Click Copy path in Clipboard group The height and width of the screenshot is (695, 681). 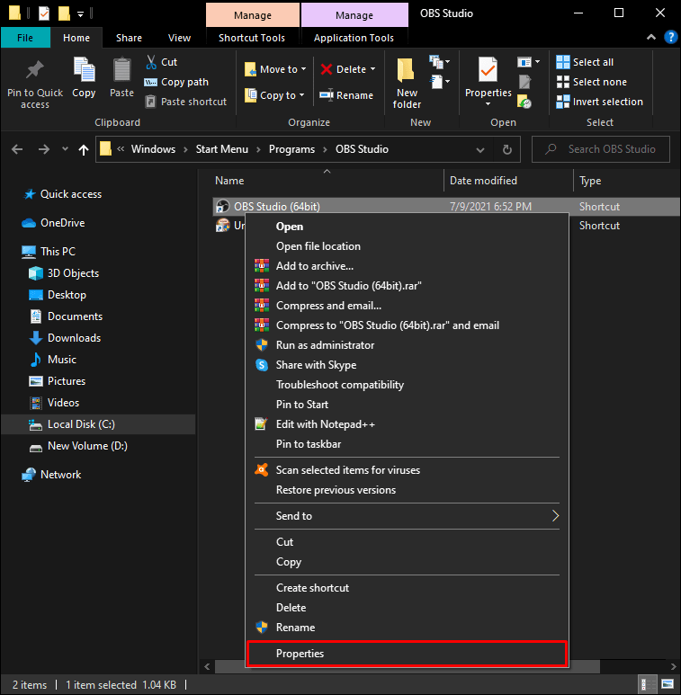click(176, 82)
